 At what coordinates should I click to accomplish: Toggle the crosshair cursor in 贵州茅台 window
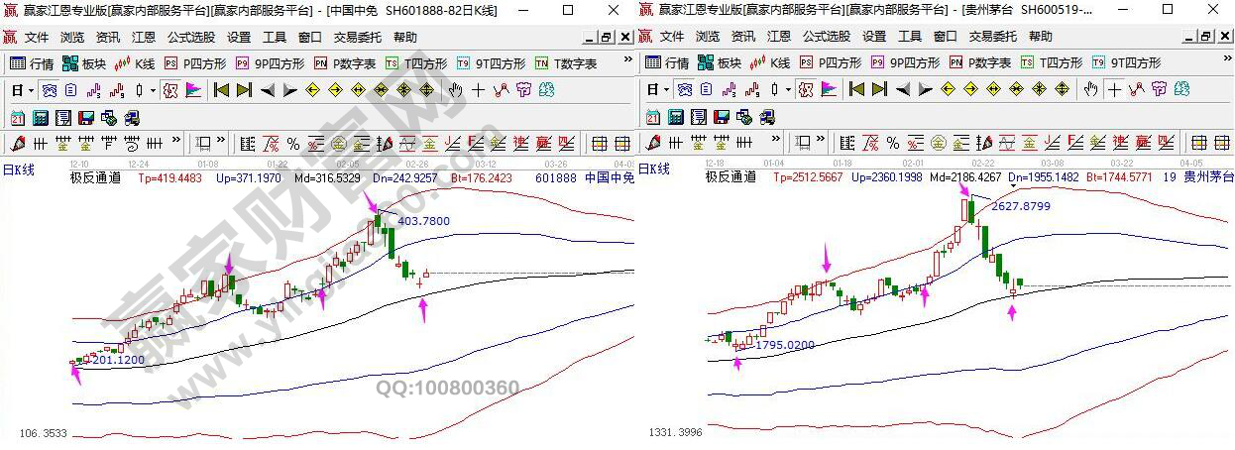coord(1114,90)
